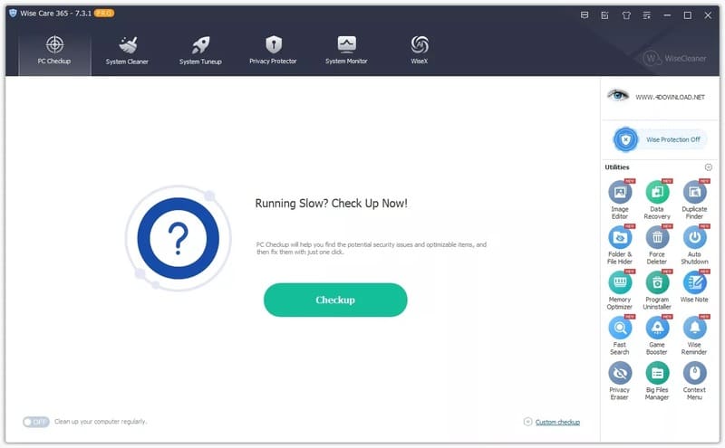Open the main menu icon in title bar
The image size is (725, 448).
click(646, 15)
